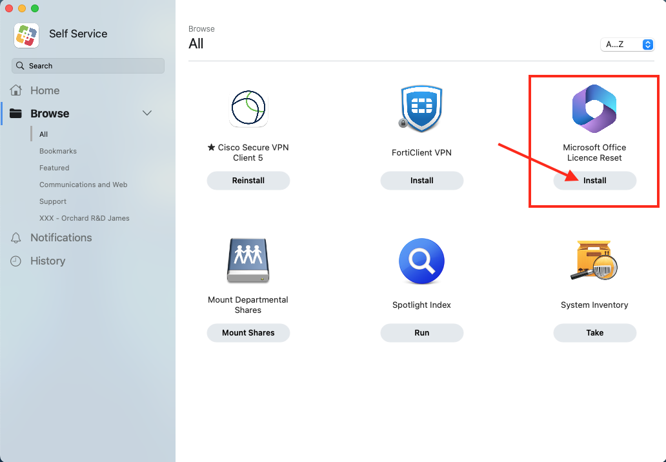Viewport: 666px width, 462px height.
Task: Reinstall Cisco Secure VPN Client 5
Action: tap(248, 181)
